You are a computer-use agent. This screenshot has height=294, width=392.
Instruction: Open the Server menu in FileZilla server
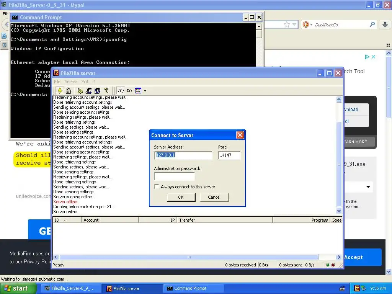tap(71, 82)
